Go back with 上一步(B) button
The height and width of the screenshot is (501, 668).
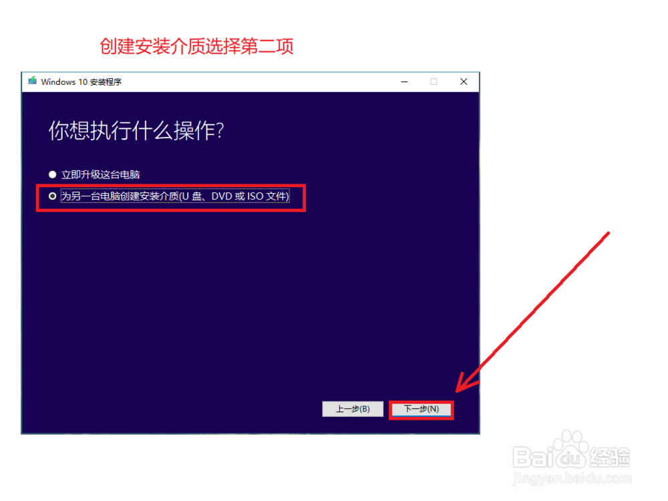point(353,409)
